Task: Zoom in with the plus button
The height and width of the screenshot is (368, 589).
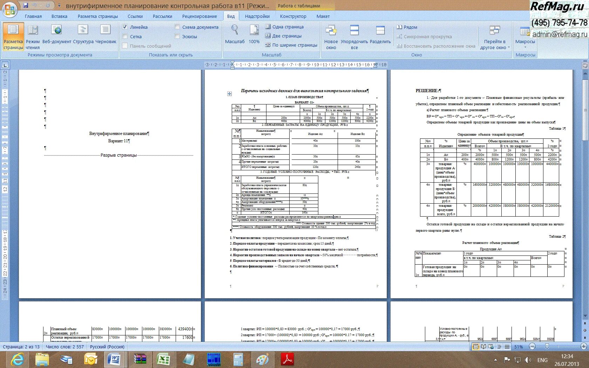Action: click(x=583, y=347)
